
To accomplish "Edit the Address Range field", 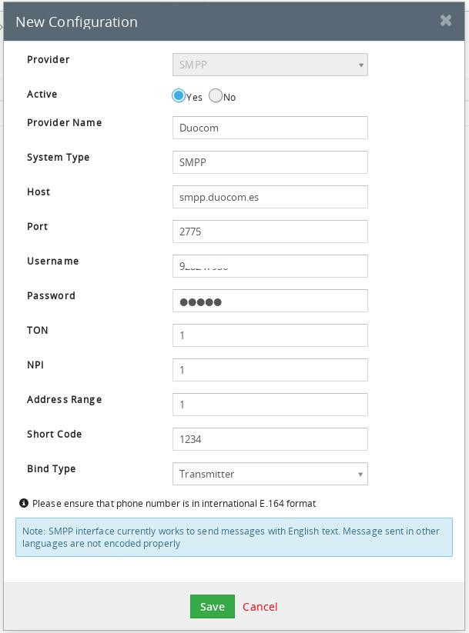I will 270,405.
